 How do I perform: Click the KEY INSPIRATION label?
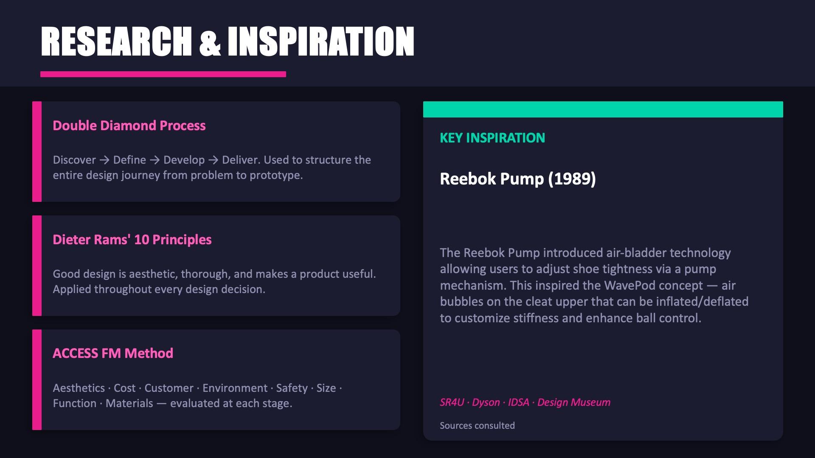492,138
